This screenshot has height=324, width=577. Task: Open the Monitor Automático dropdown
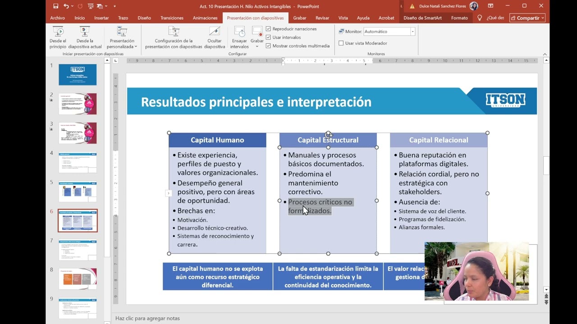(x=412, y=31)
